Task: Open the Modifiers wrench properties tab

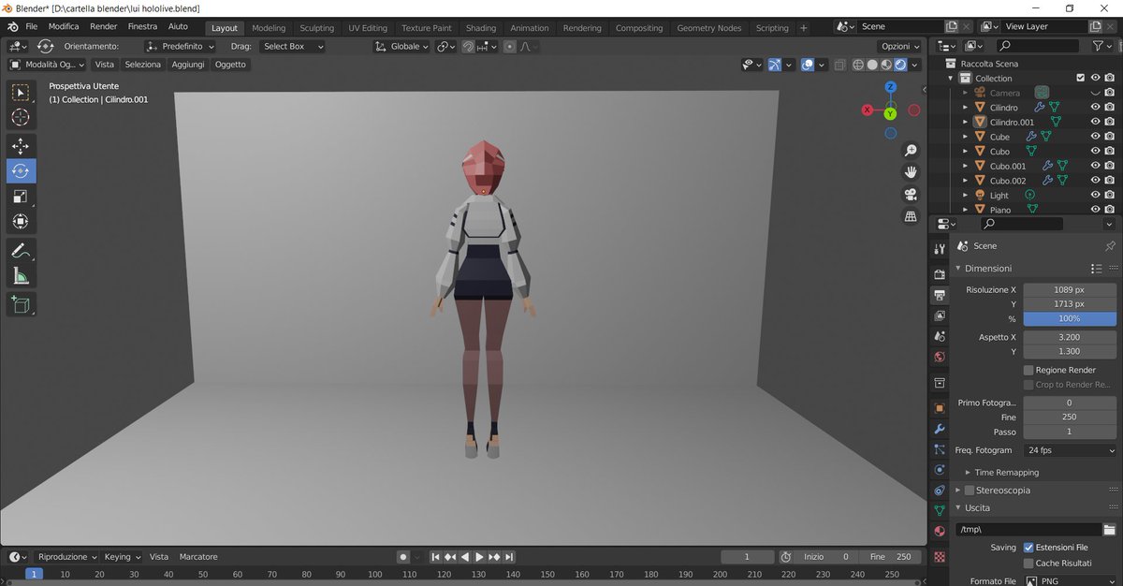Action: (940, 429)
